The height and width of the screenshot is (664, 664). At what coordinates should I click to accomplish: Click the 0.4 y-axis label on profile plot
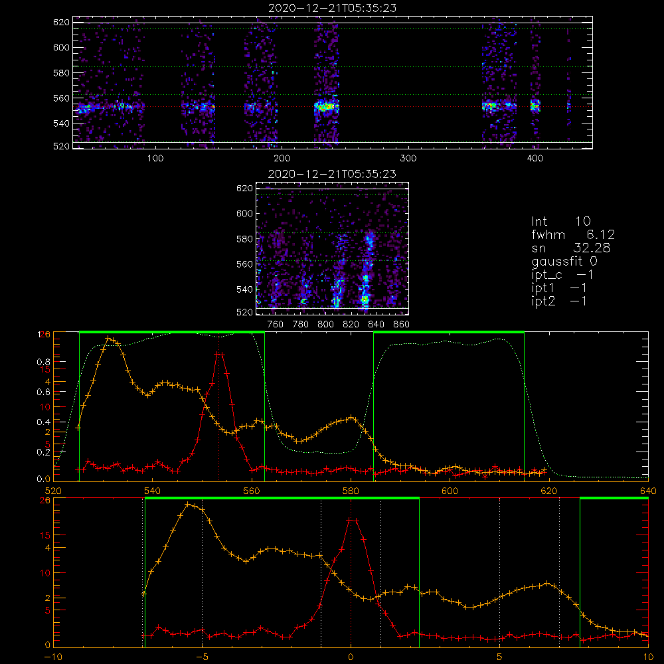[x=43, y=422]
